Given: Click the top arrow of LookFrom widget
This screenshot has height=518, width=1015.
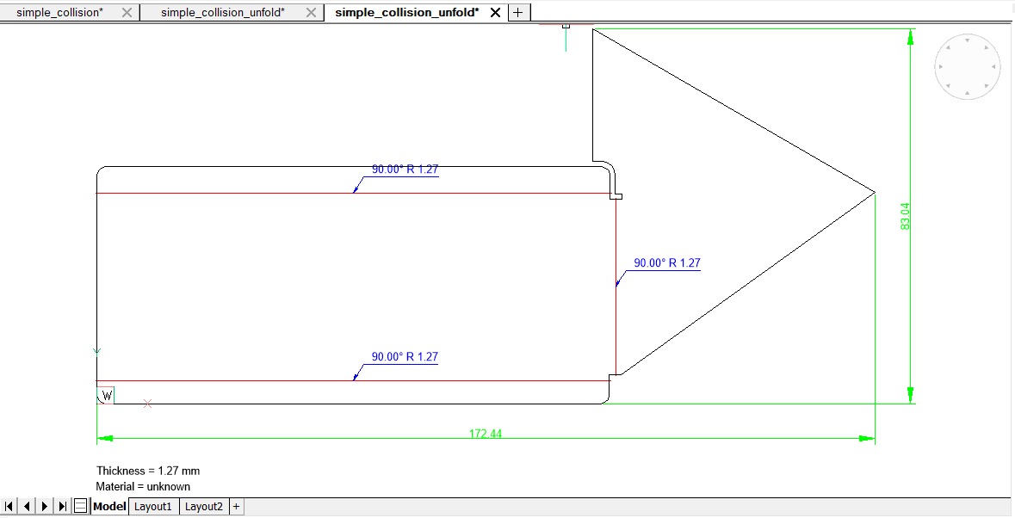Looking at the screenshot, I should tap(968, 40).
